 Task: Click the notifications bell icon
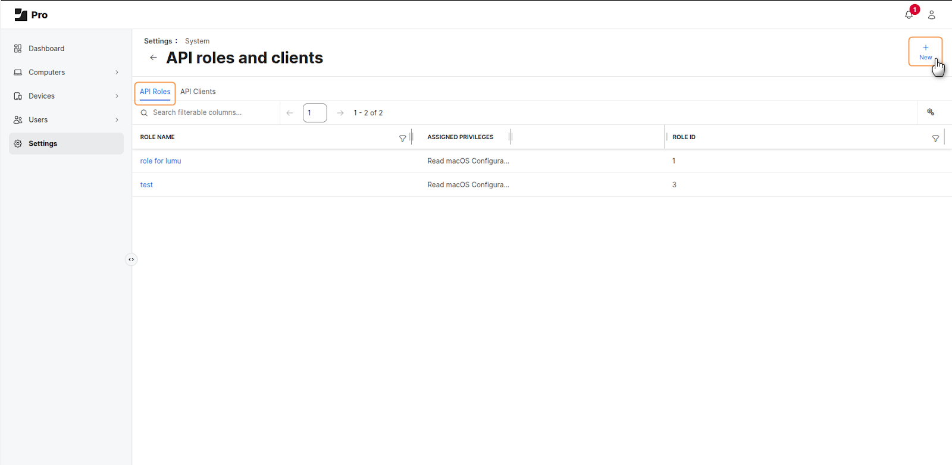pyautogui.click(x=909, y=15)
